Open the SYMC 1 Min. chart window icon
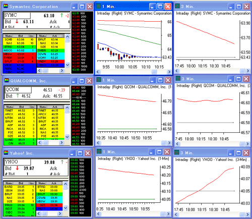252x219 pixels. coord(99,6)
